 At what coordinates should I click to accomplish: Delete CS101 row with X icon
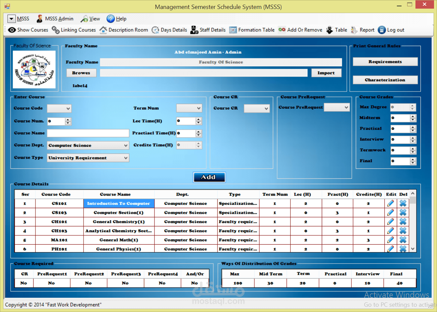click(x=403, y=203)
